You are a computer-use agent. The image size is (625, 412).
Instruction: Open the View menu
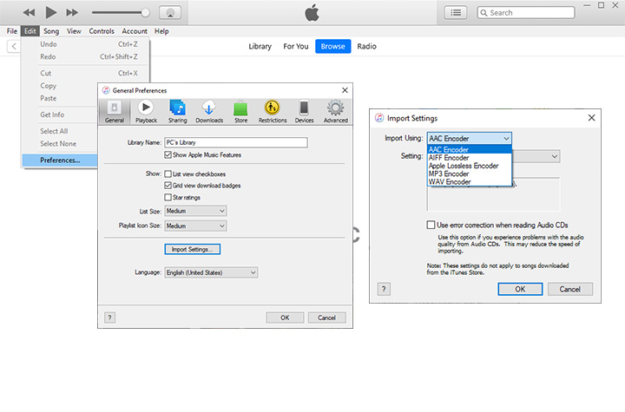74,31
